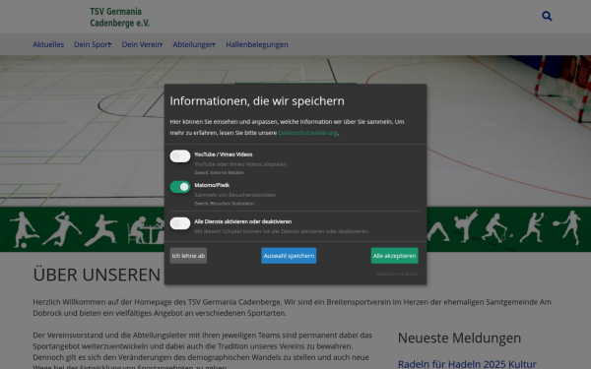The height and width of the screenshot is (369, 591).
Task: Disable the Matomo/Piwik tracking switch
Action: (180, 187)
